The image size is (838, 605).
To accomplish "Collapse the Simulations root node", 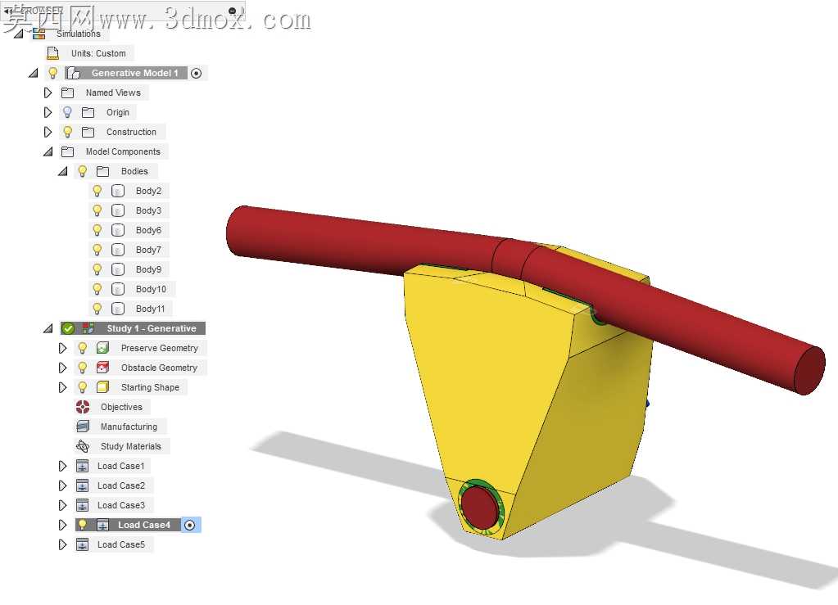I will tap(19, 34).
